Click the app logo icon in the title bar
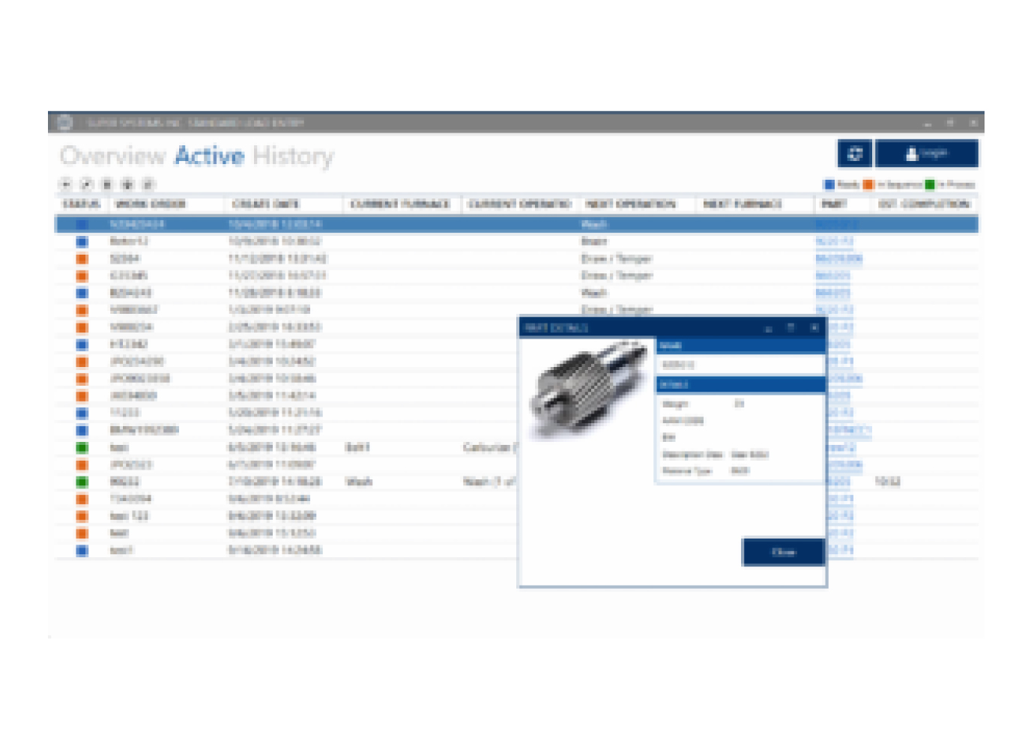The width and height of the screenshot is (1031, 749). [x=65, y=122]
